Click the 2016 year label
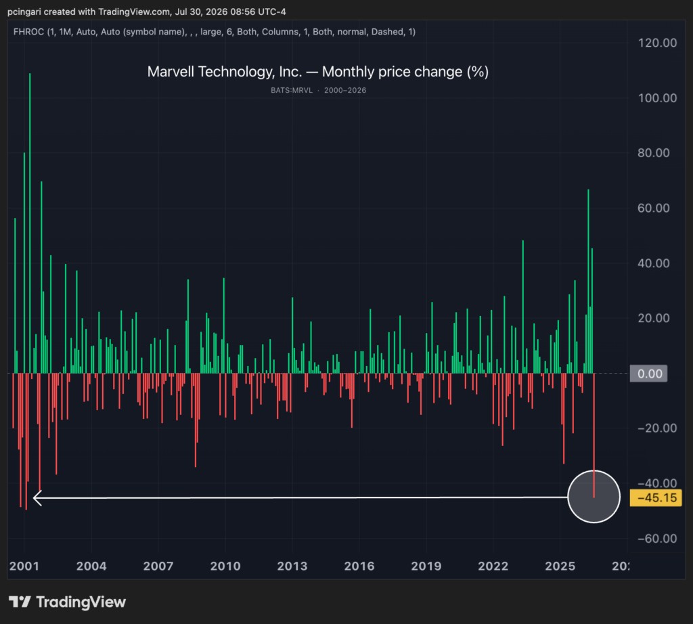 point(359,566)
